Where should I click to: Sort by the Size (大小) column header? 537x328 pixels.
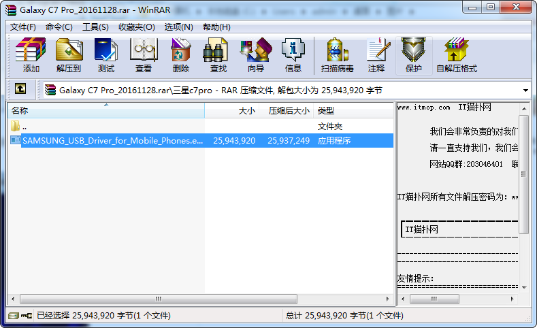pyautogui.click(x=232, y=110)
